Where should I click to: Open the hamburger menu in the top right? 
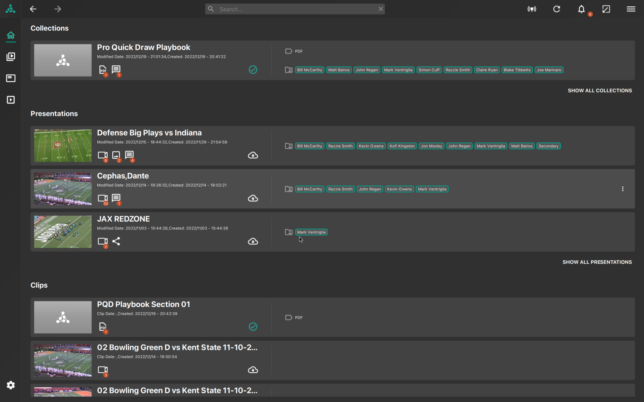coord(631,9)
